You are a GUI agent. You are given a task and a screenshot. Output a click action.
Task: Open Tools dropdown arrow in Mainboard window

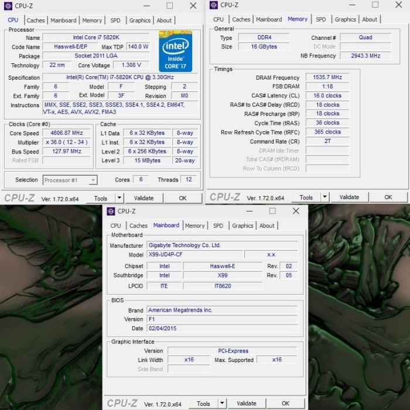222,403
